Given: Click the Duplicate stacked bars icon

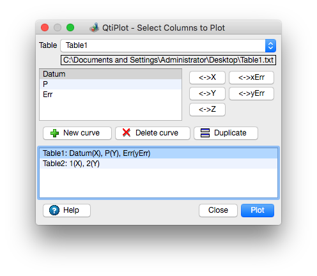Looking at the screenshot, I should (x=205, y=133).
